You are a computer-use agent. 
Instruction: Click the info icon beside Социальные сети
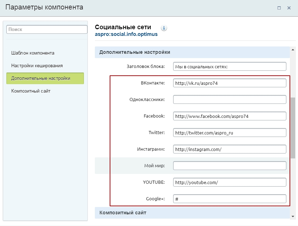click(x=164, y=28)
